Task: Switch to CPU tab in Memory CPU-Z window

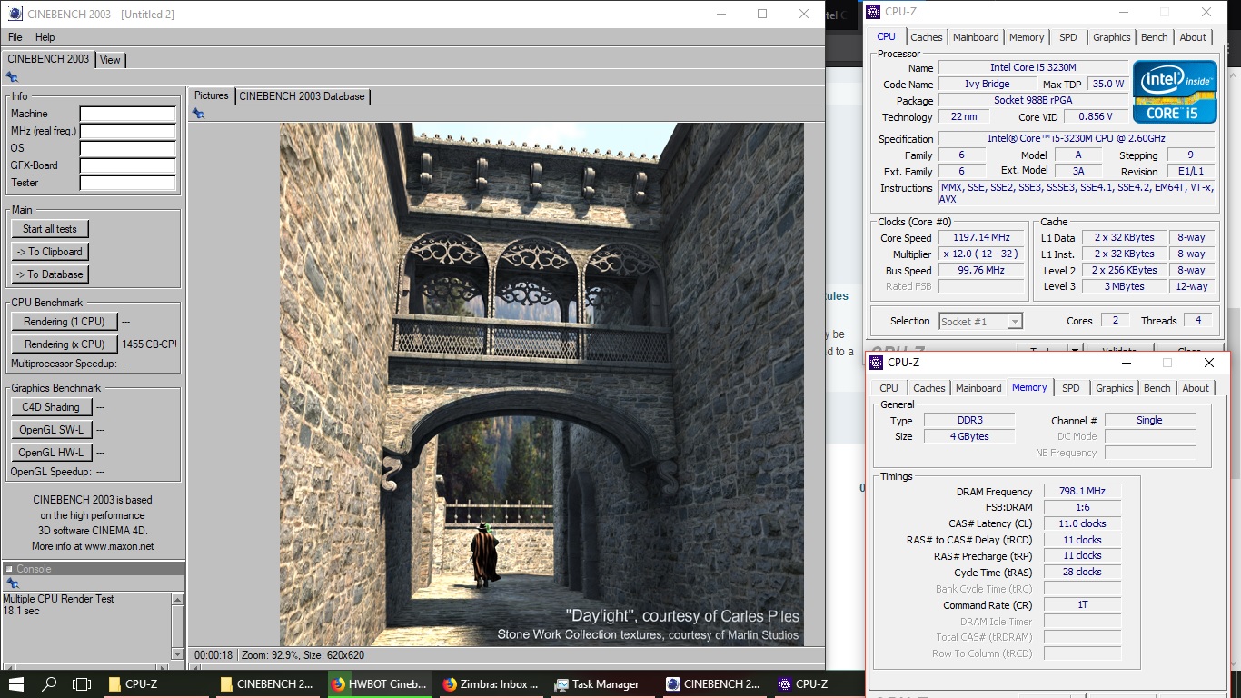Action: (x=889, y=388)
